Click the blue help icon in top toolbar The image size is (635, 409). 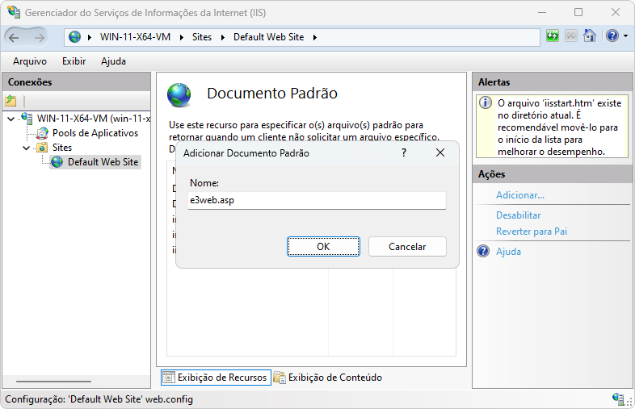click(612, 36)
